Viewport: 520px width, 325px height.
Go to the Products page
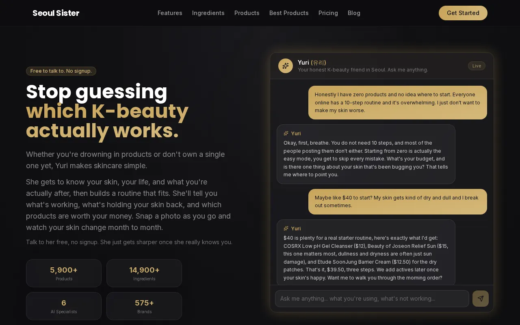pos(247,13)
